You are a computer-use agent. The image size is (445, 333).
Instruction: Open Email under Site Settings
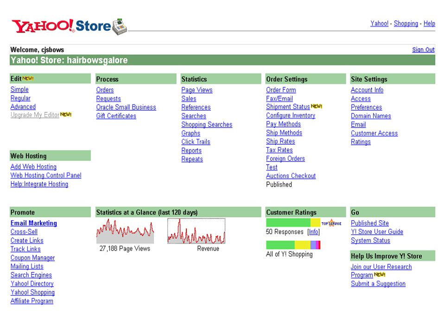click(358, 124)
